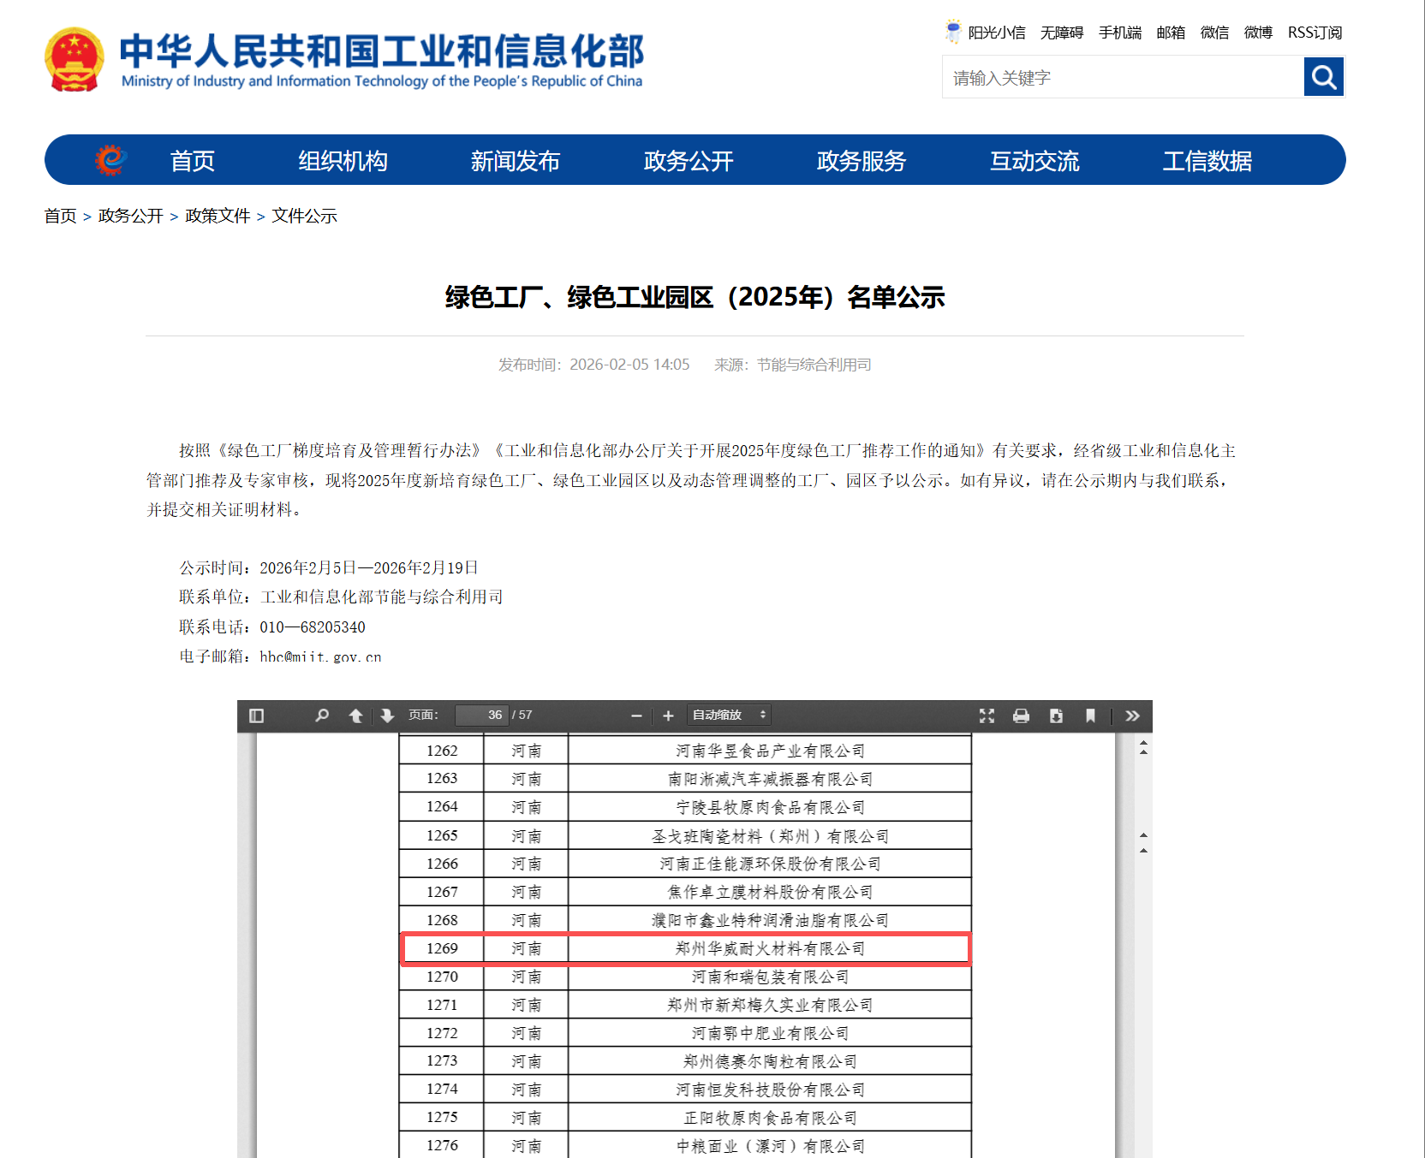Open the RSS订阅 link
This screenshot has width=1425, height=1158.
point(1315,33)
